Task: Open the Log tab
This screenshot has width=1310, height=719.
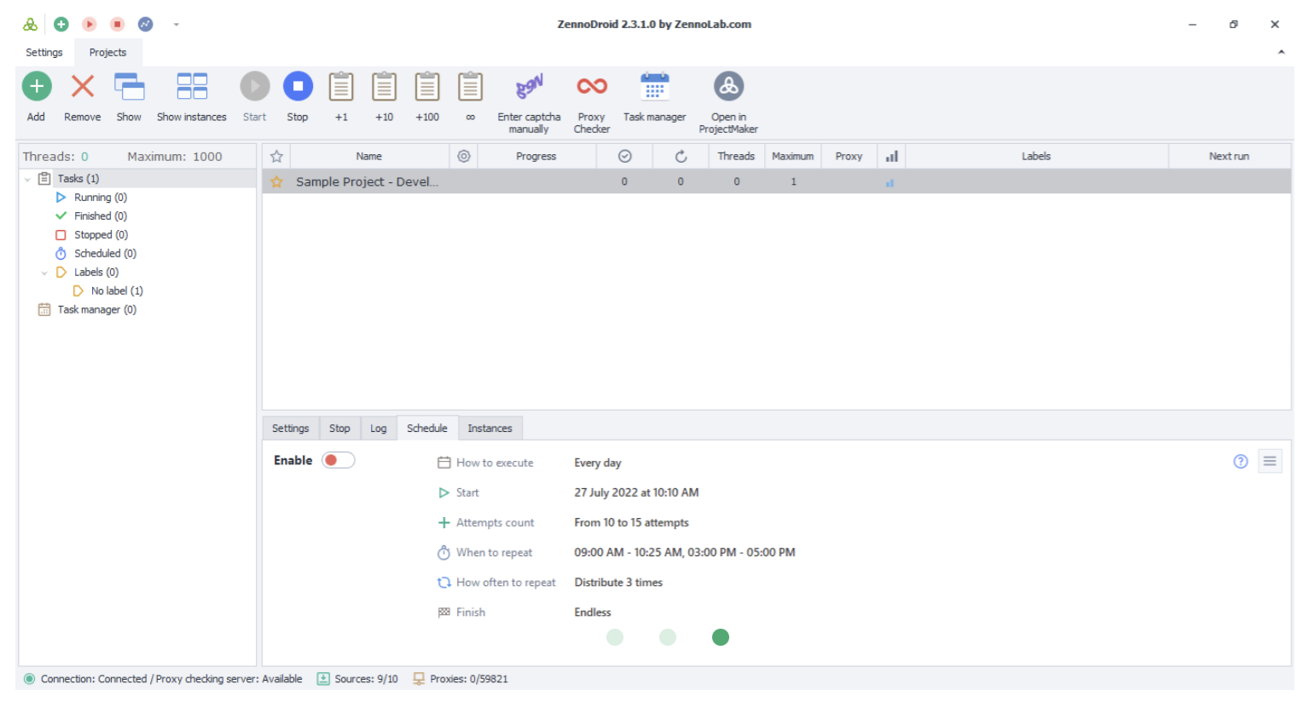Action: pos(379,429)
